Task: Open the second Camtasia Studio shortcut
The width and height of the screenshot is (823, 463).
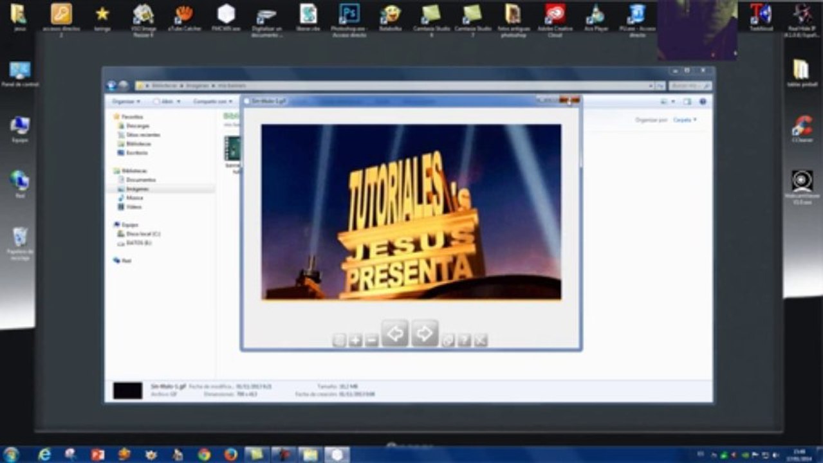Action: tap(472, 19)
